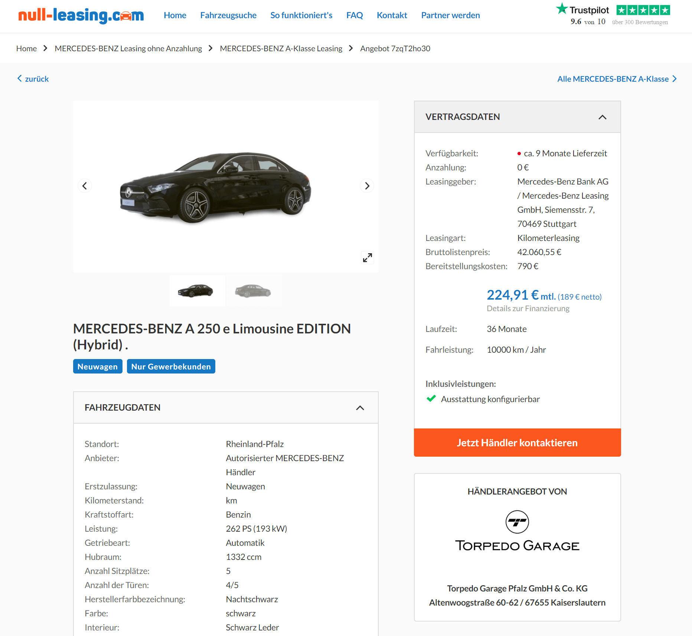Contact the dealer via the orange button
Image resolution: width=692 pixels, height=636 pixels.
(x=517, y=443)
